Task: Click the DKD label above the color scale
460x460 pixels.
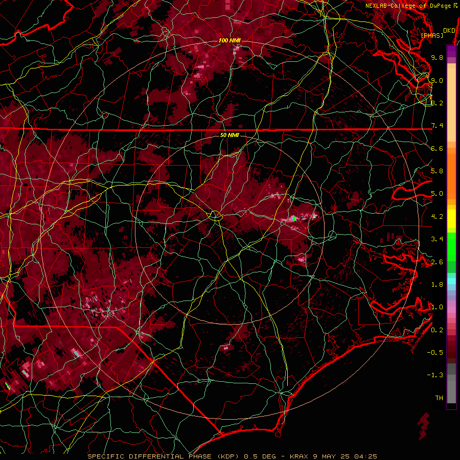Action: pyautogui.click(x=449, y=30)
